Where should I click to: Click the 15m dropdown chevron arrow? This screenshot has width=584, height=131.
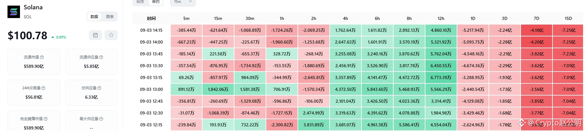pos(190,2)
